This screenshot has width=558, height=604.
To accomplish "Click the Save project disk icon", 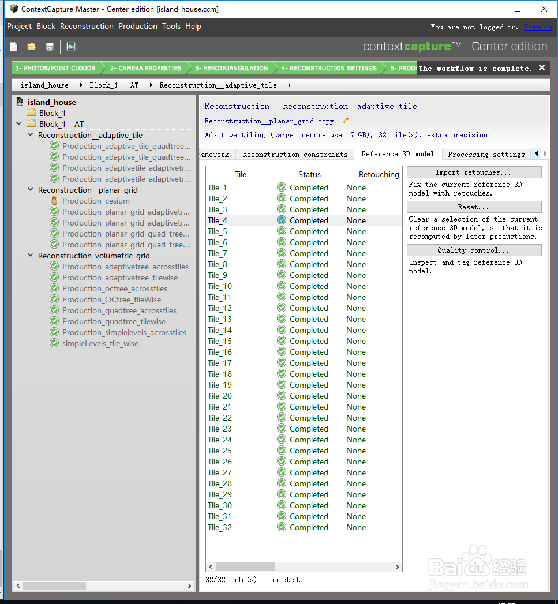I will coord(49,47).
